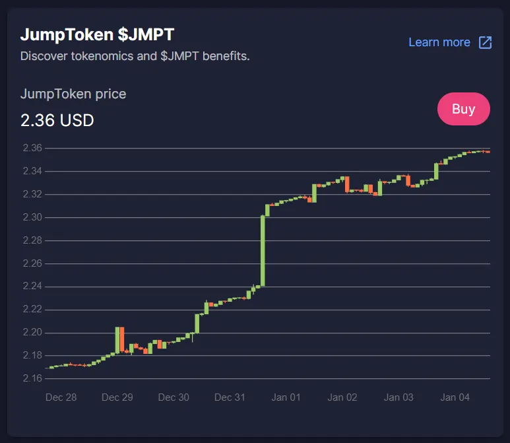Screen dimensions: 510x443
Task: Click the tall orange candle on Dec 29
Action: 122,339
